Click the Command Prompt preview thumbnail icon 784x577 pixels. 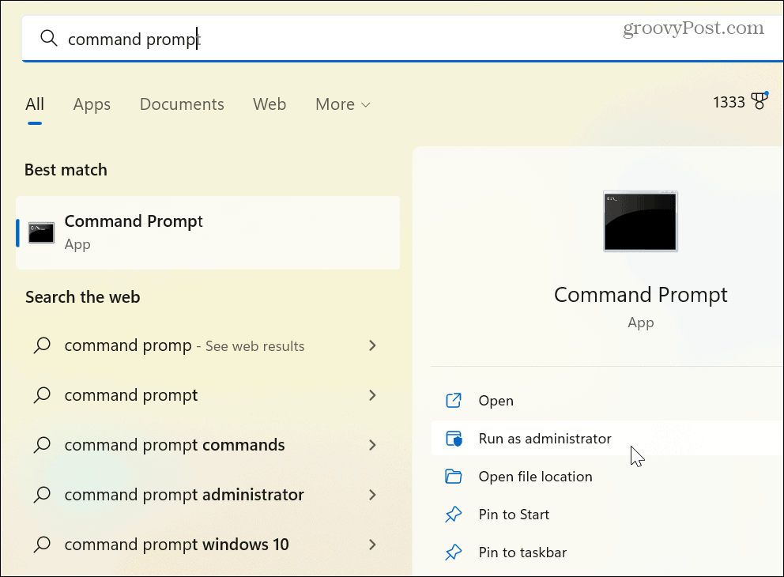click(640, 221)
